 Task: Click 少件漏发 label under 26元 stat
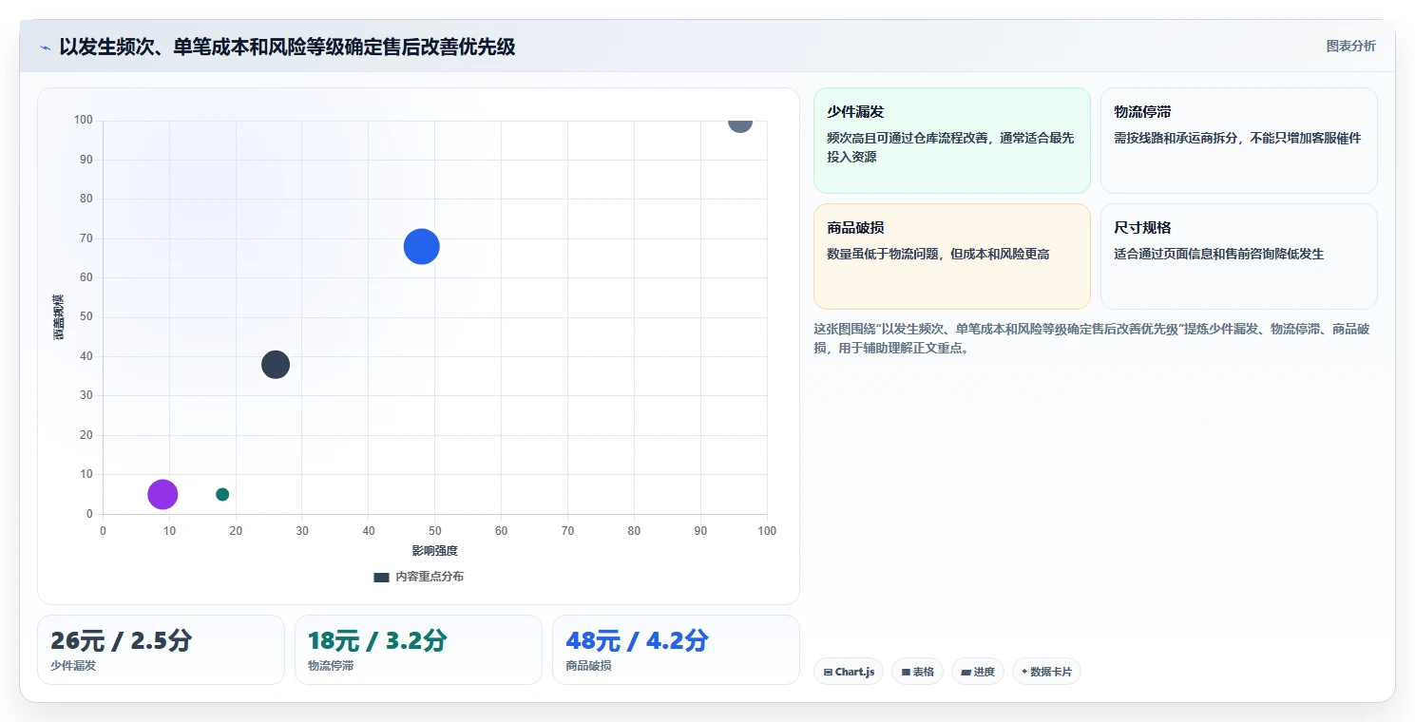click(x=73, y=666)
